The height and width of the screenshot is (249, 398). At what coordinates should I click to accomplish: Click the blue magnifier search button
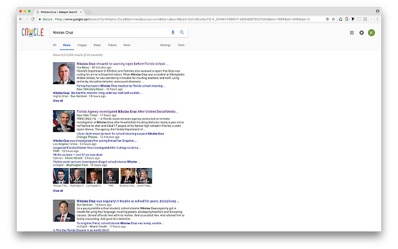pos(182,32)
